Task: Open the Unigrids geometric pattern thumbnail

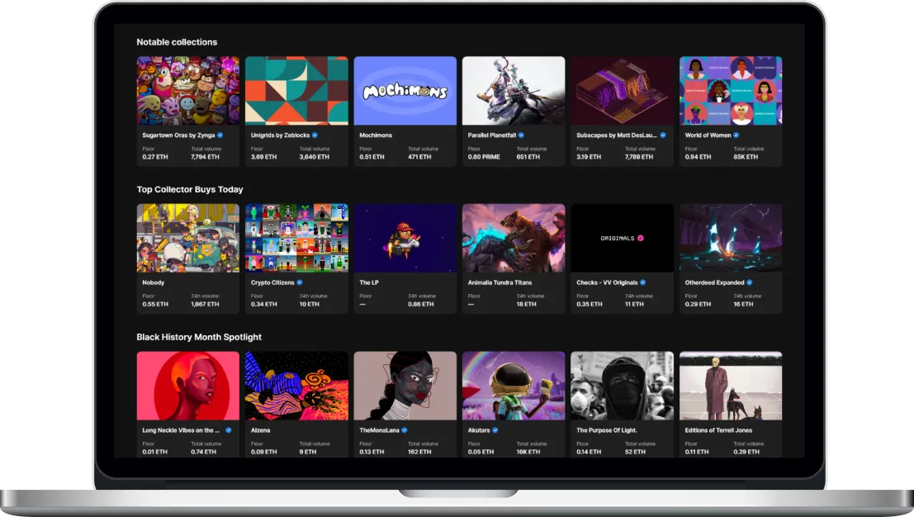Action: point(296,90)
